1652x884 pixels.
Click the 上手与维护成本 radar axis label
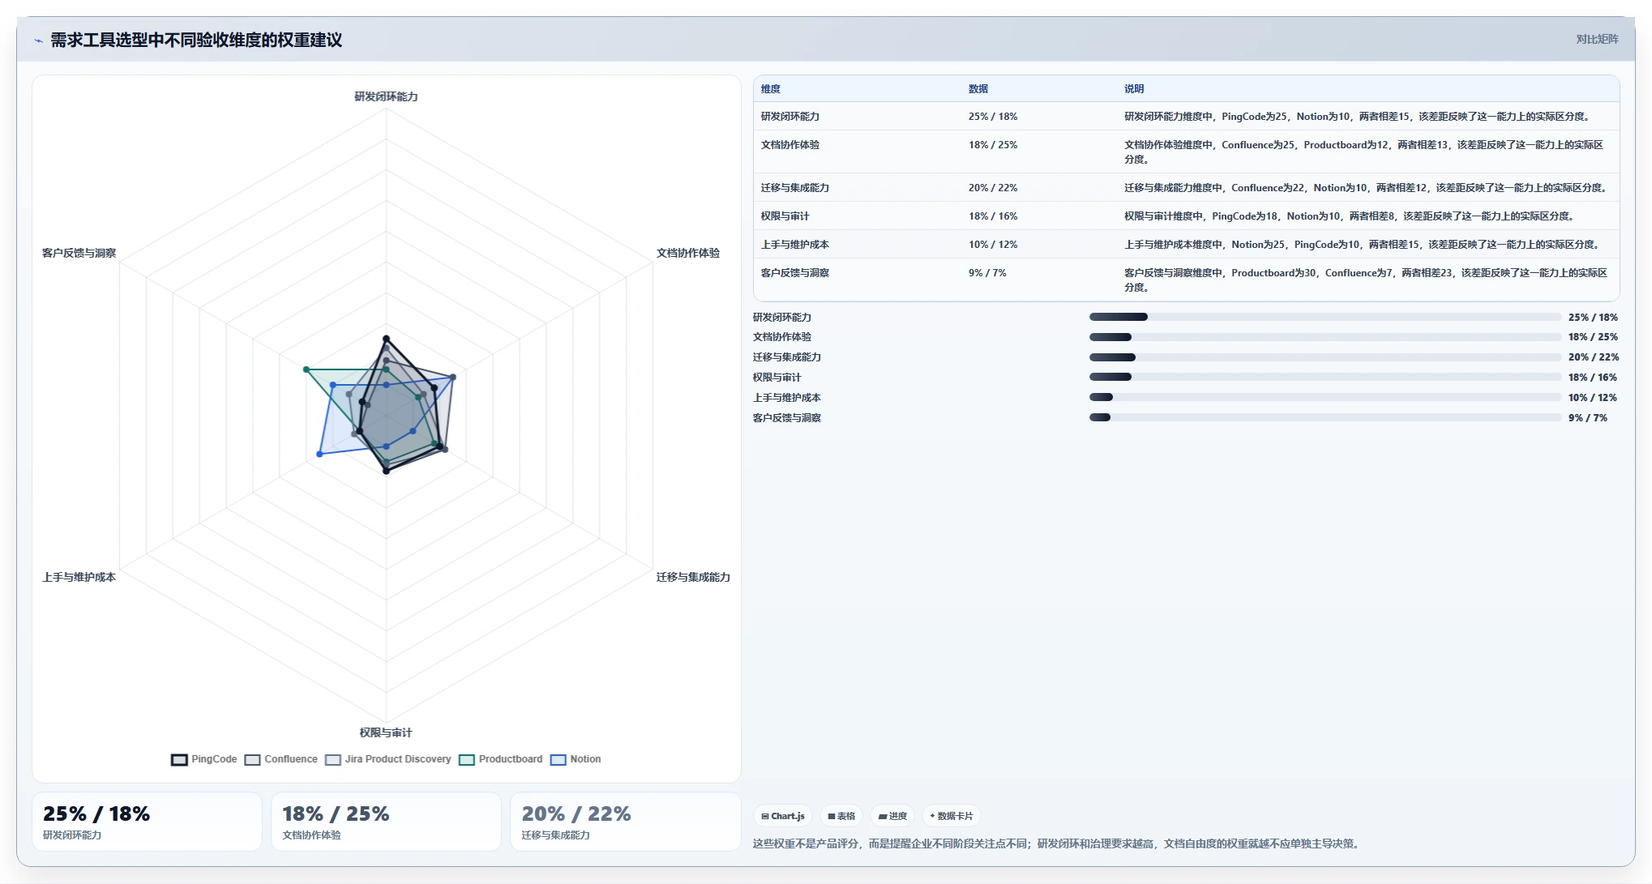pyautogui.click(x=79, y=577)
